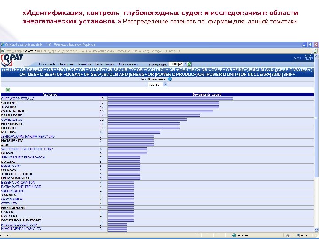Click the GEN ELECTRIC assignee name

point(13,111)
